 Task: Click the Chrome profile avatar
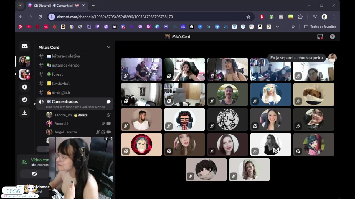(324, 17)
